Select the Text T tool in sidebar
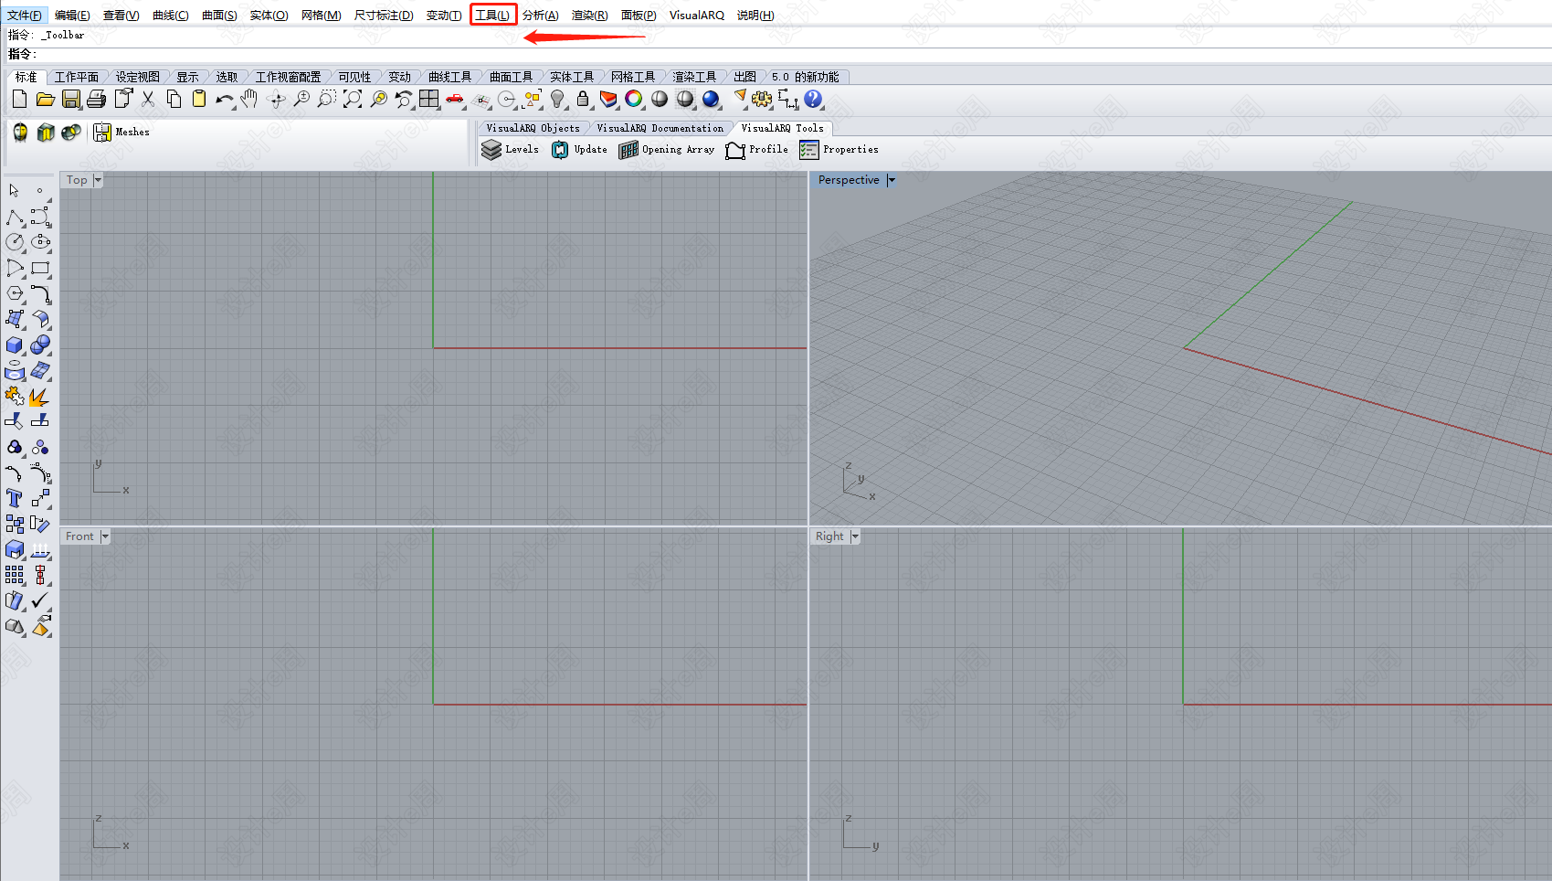This screenshot has height=881, width=1552. click(x=15, y=498)
